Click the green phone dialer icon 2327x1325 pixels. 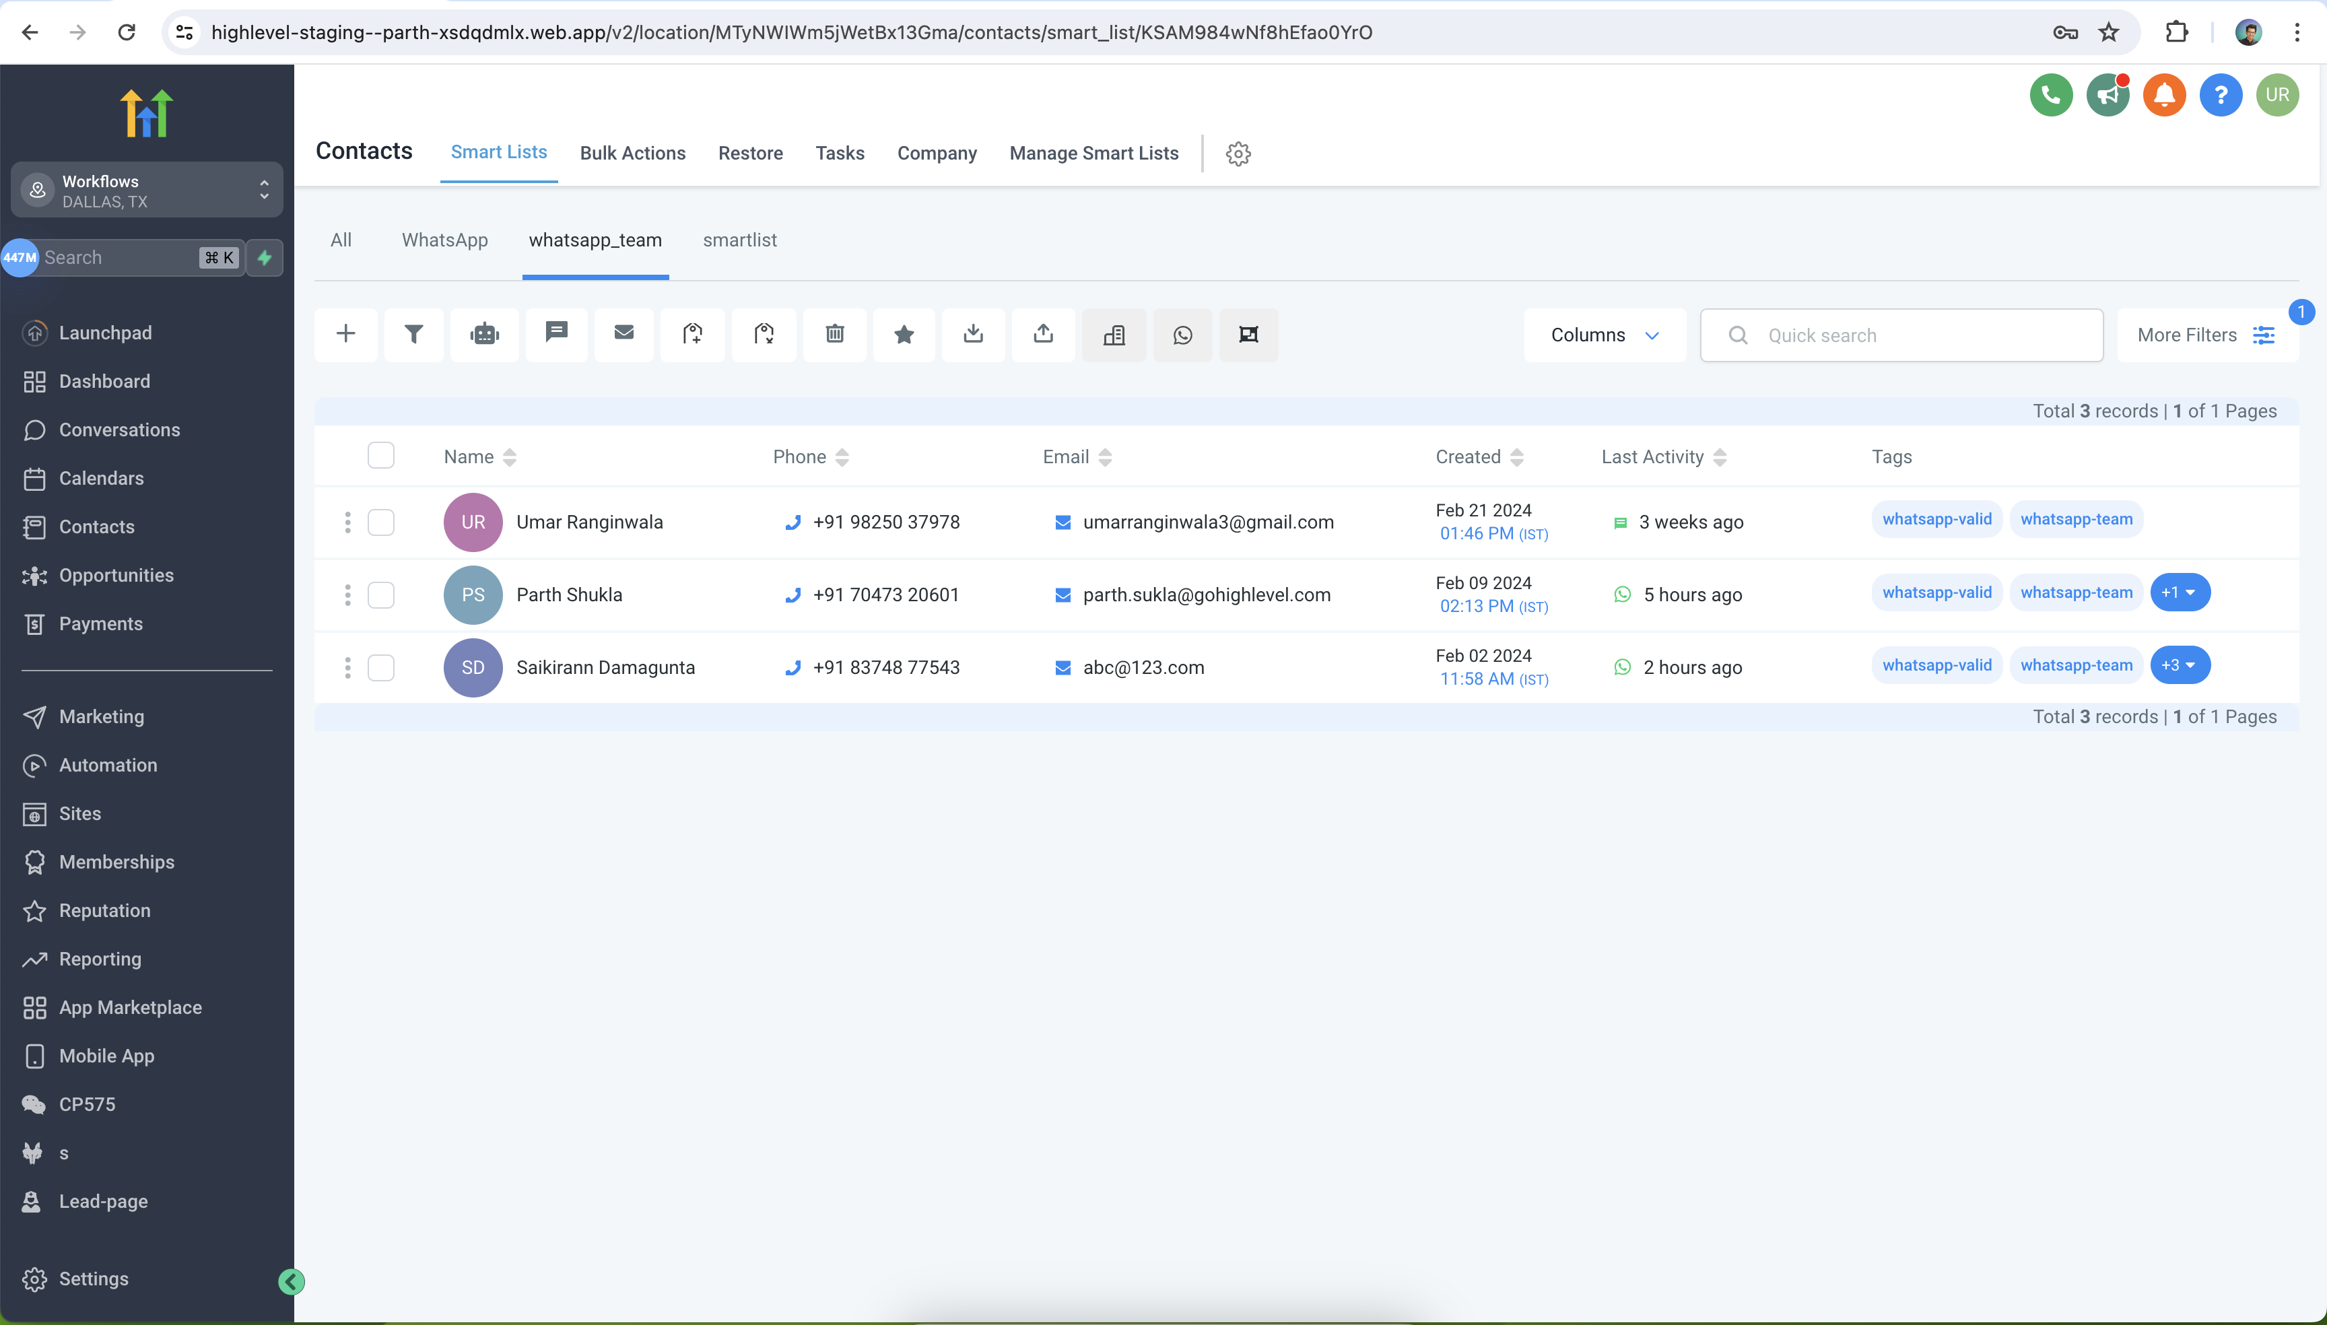pos(2050,95)
